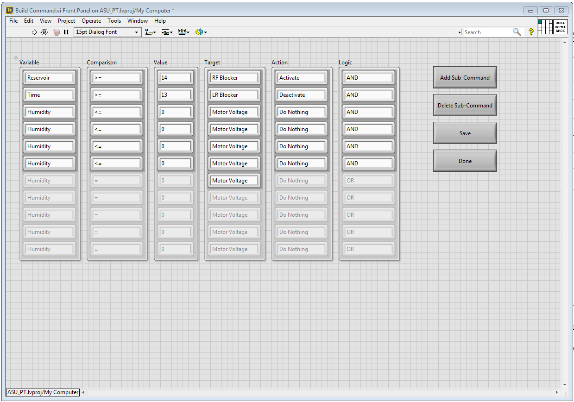This screenshot has width=574, height=402.
Task: Click the Build Commands VI icon
Action: 560,26
